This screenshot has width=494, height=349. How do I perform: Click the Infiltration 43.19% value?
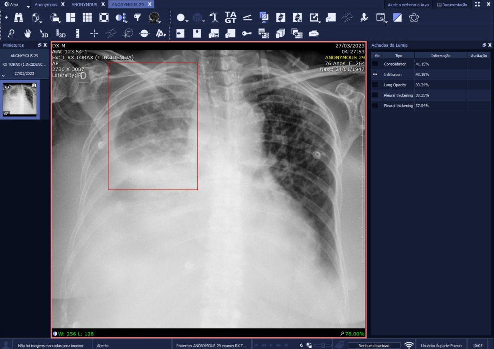point(422,75)
